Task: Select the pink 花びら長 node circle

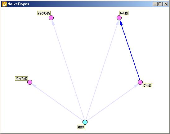Action: (x=51, y=18)
